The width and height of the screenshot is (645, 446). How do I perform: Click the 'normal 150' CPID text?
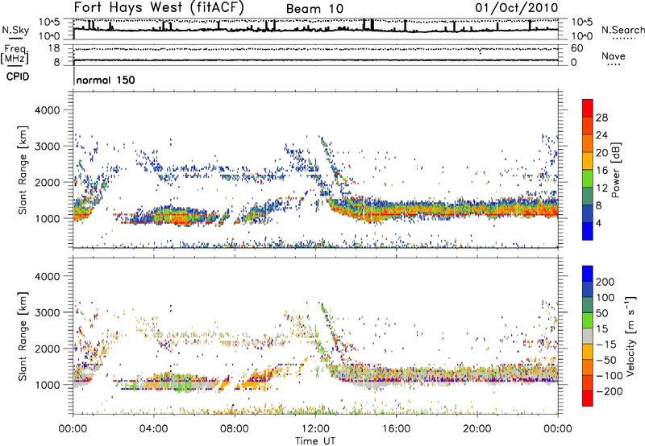(106, 80)
